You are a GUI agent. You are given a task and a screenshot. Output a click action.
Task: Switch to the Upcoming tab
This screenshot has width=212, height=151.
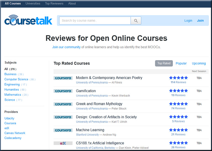coord(199,63)
